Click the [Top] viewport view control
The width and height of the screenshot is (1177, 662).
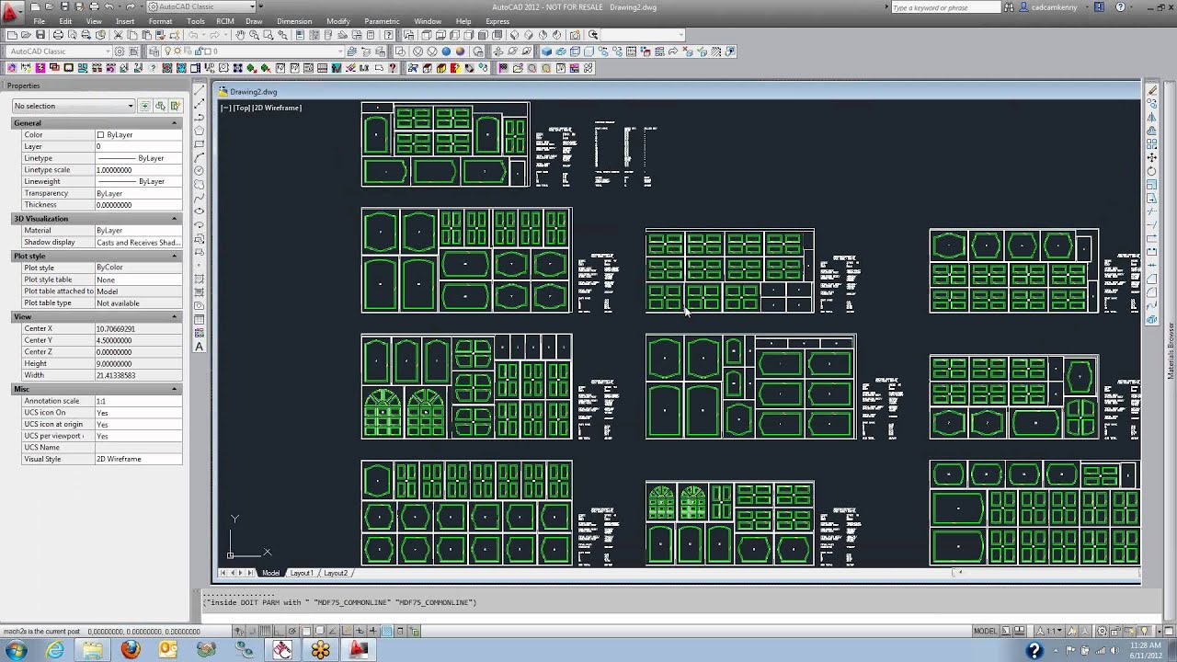pyautogui.click(x=242, y=108)
